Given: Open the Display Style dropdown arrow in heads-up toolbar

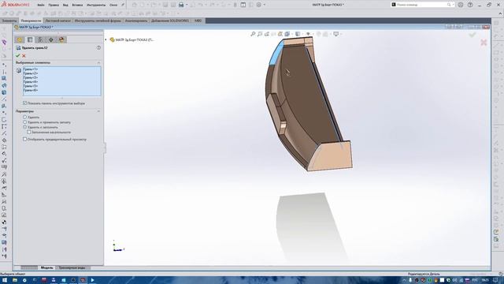Looking at the screenshot, I should pos(302,34).
